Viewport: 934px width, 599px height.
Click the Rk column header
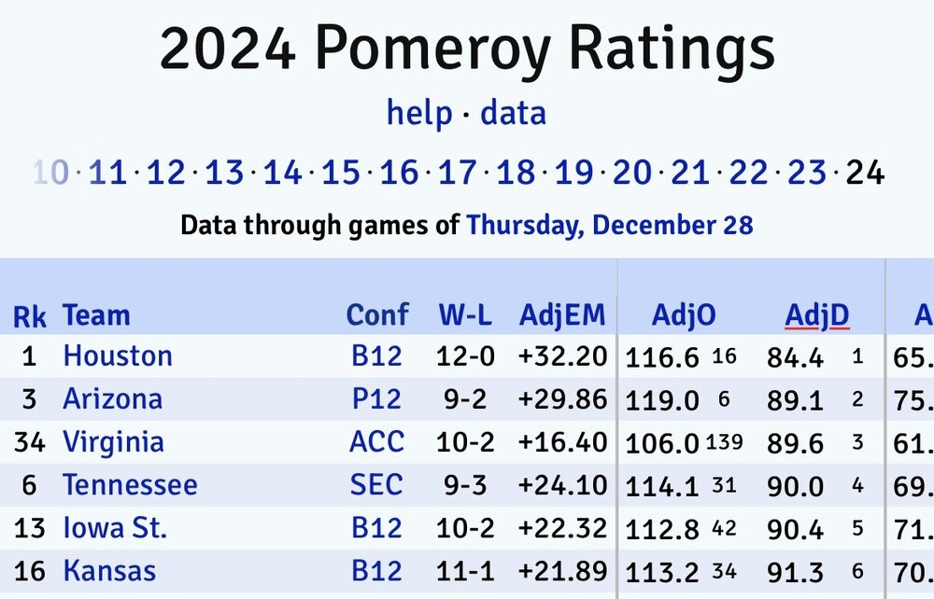pyautogui.click(x=29, y=316)
